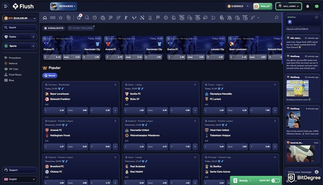Open VIP Club in the sidebar

(13, 69)
